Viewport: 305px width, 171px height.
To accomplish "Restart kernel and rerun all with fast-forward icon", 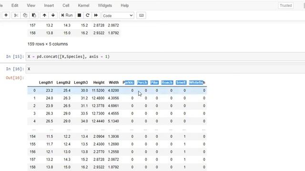I will [x=96, y=15].
